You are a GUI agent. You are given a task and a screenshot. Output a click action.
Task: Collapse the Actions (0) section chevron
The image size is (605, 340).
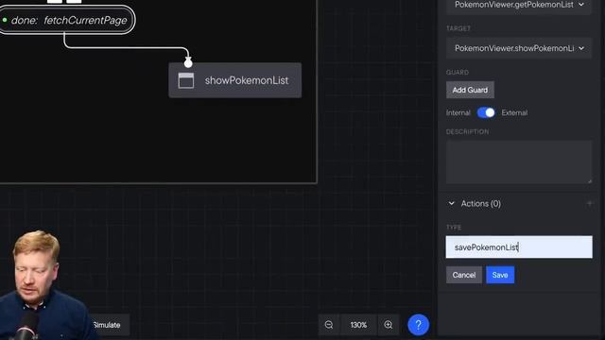[x=452, y=203]
